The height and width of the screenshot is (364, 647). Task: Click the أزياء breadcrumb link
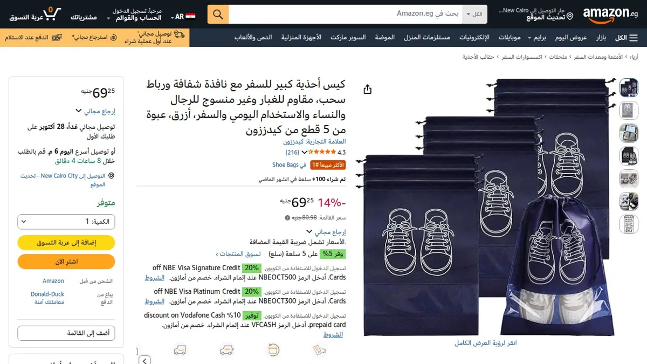coord(635,57)
